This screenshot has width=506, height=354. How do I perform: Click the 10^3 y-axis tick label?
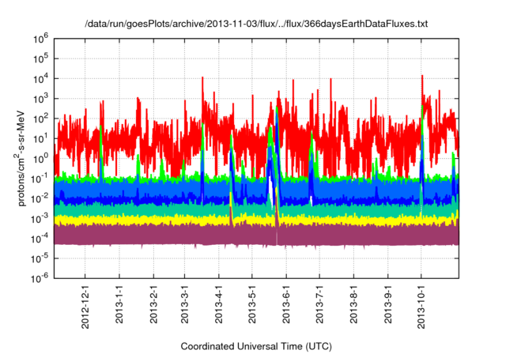point(40,99)
